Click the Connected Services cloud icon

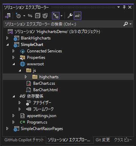click(x=23, y=51)
